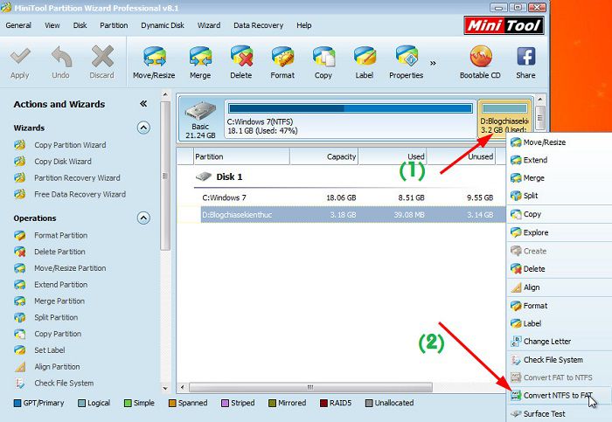Click the Delete partition toolbar icon
This screenshot has width=612, height=422.
click(x=241, y=61)
